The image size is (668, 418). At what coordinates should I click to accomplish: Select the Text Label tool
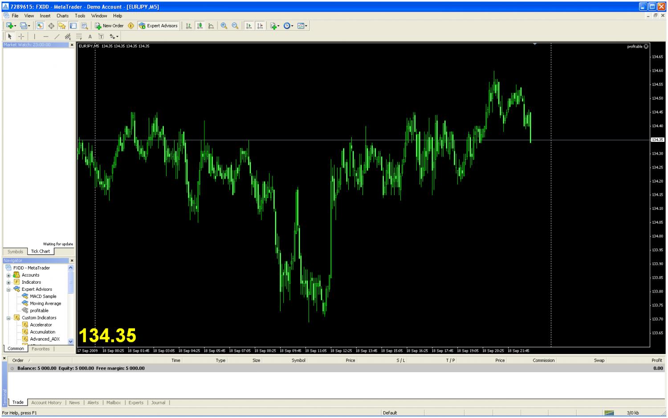point(101,36)
